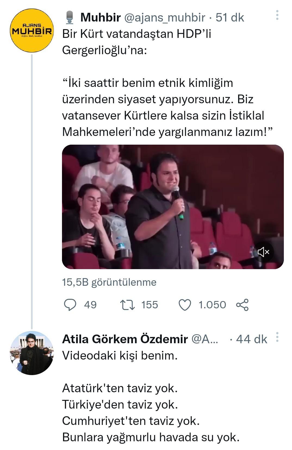The height and width of the screenshot is (450, 292).
Task: Open the 155 retweets count
Action: tap(150, 305)
